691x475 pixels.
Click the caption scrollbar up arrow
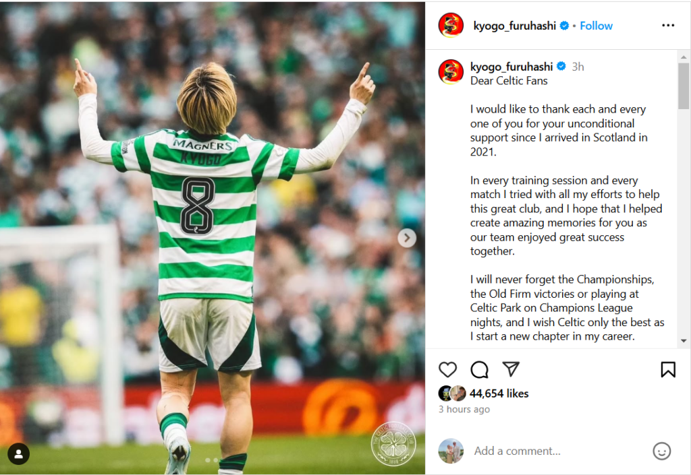click(x=684, y=57)
